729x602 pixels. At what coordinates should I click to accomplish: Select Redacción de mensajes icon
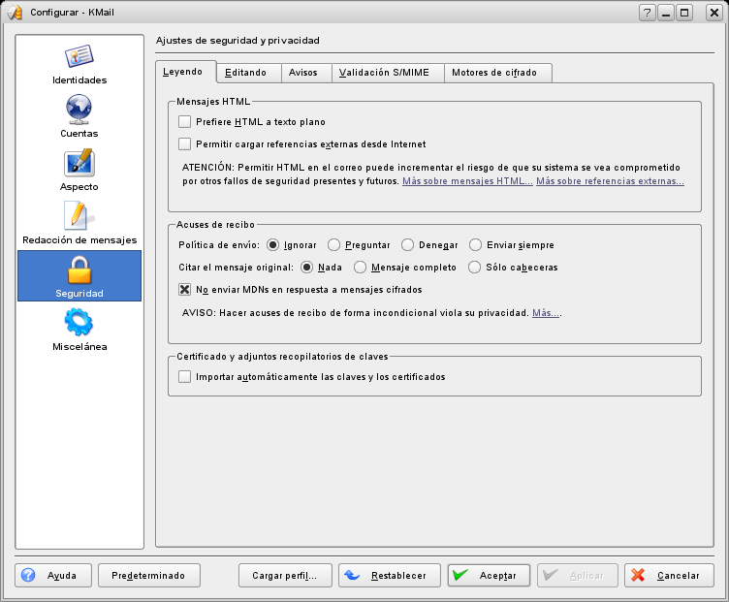point(79,215)
